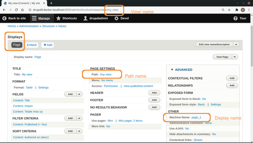This screenshot has height=143, width=253.
Task: Click the browser address bar URL
Action: pyautogui.click(x=76, y=10)
